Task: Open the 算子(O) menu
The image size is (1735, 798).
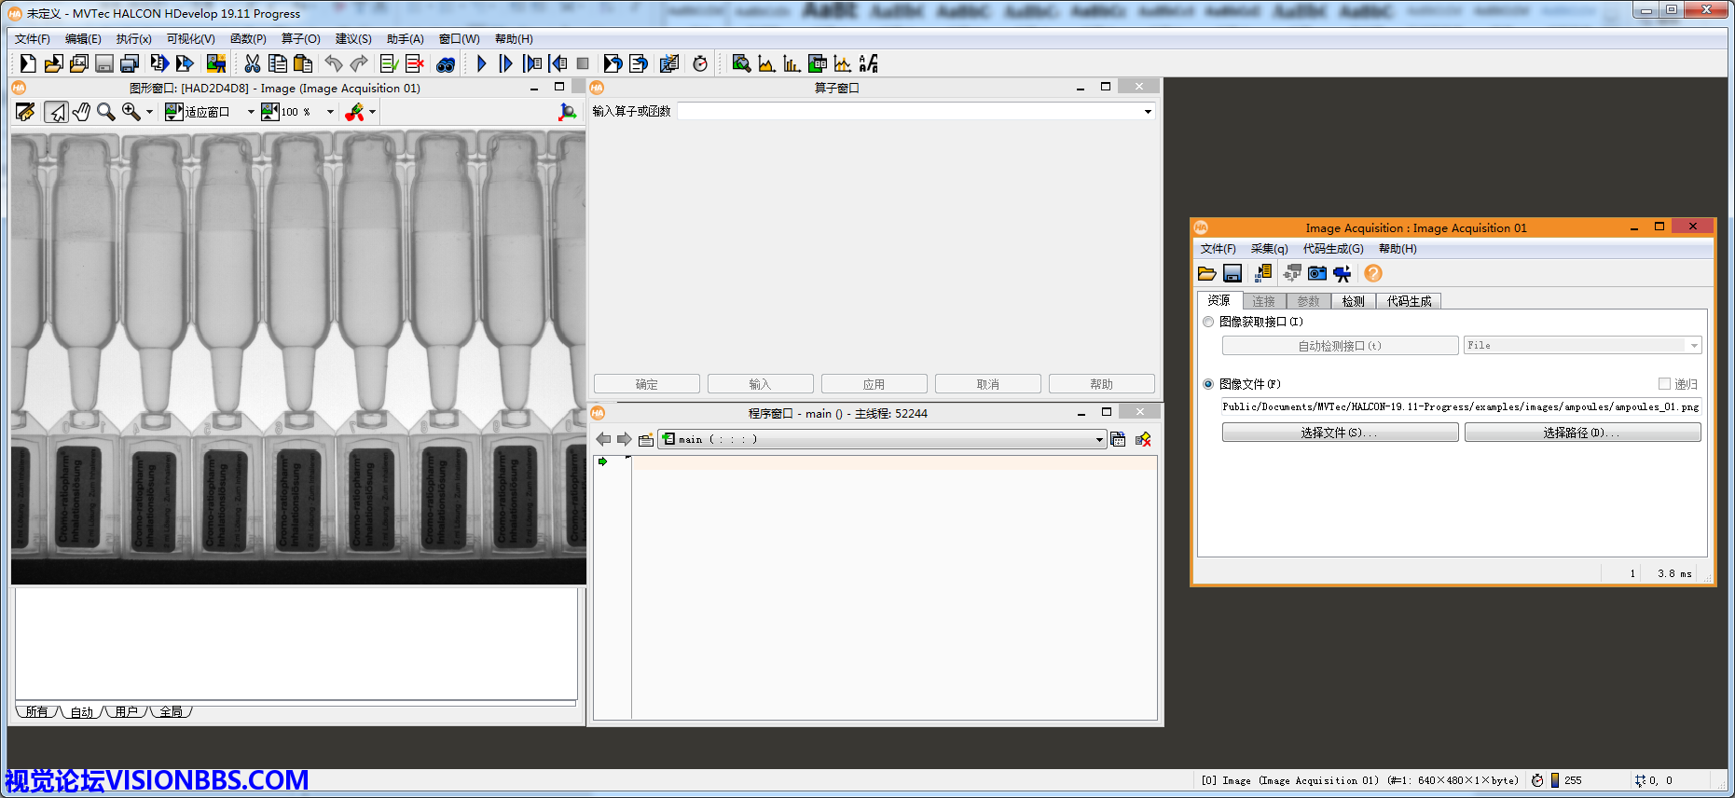Action: pos(300,39)
